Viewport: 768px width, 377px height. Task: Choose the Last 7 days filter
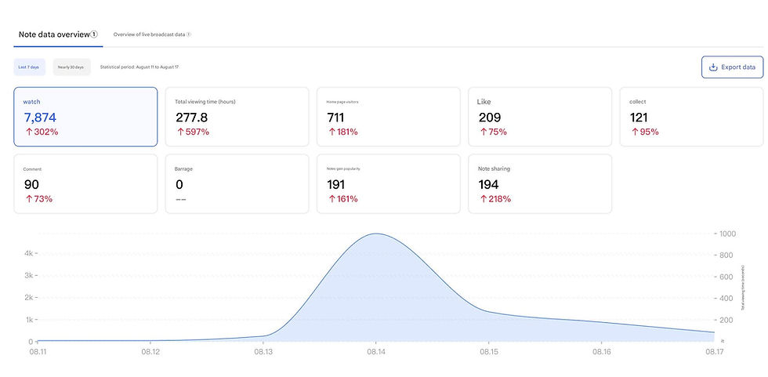tap(29, 67)
